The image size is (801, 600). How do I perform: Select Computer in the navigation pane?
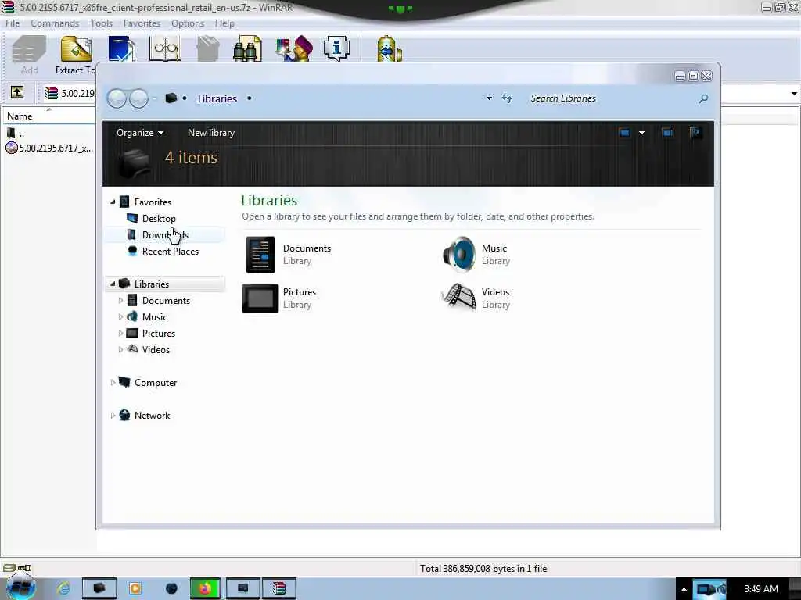156,382
